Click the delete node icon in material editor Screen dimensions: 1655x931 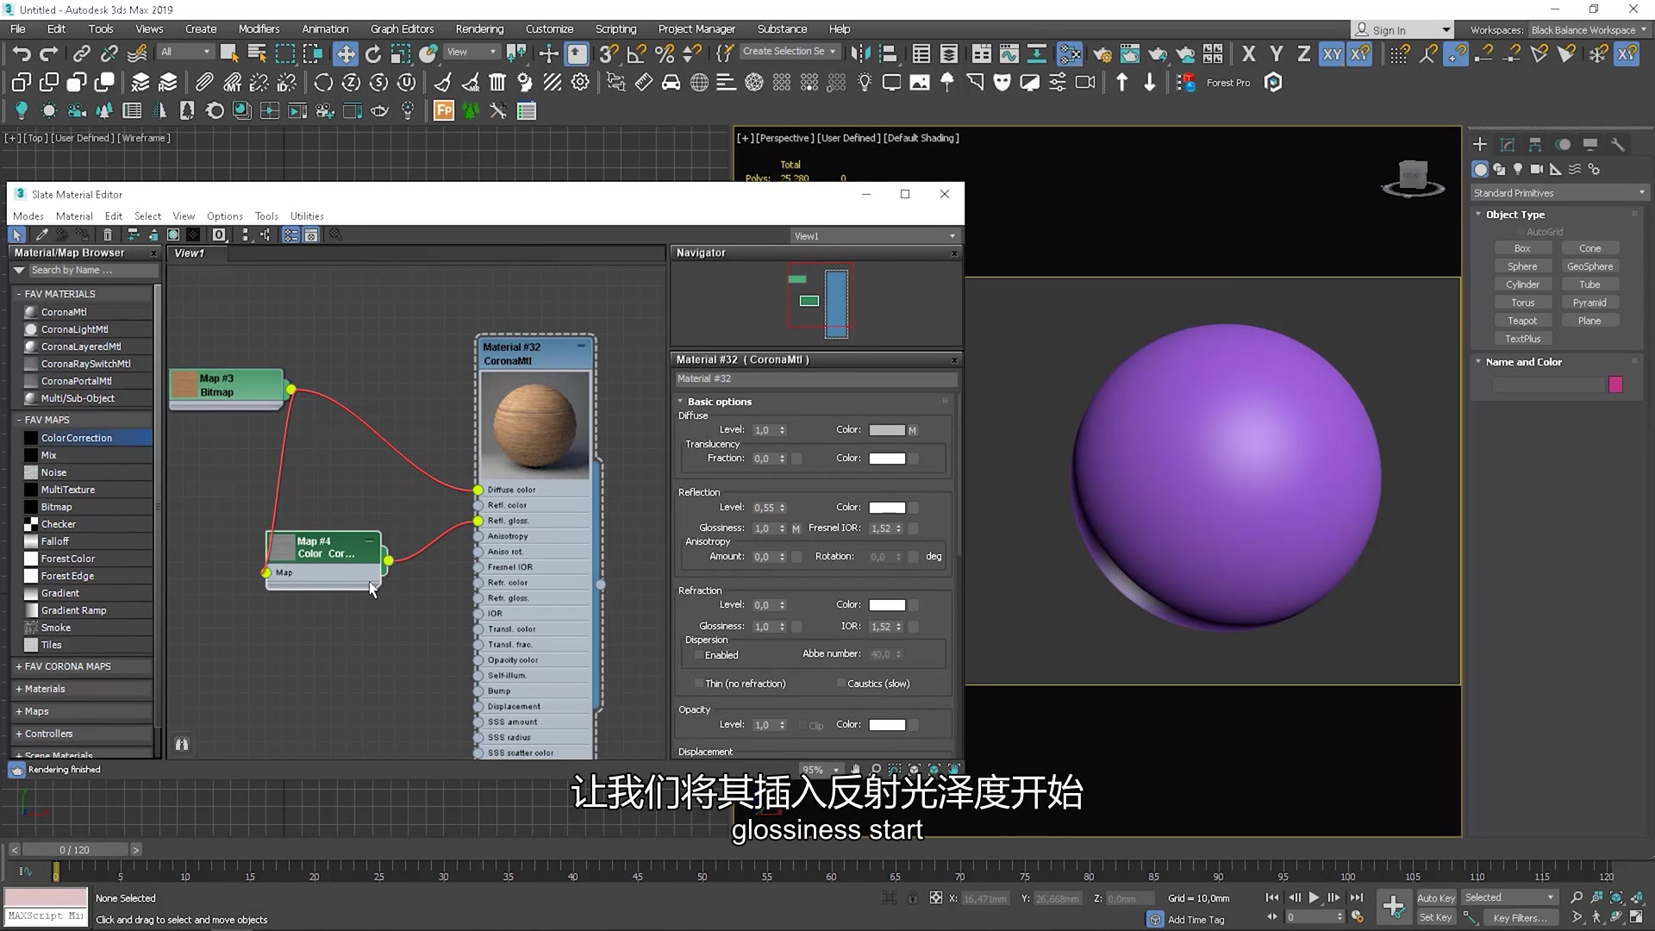[x=108, y=234]
